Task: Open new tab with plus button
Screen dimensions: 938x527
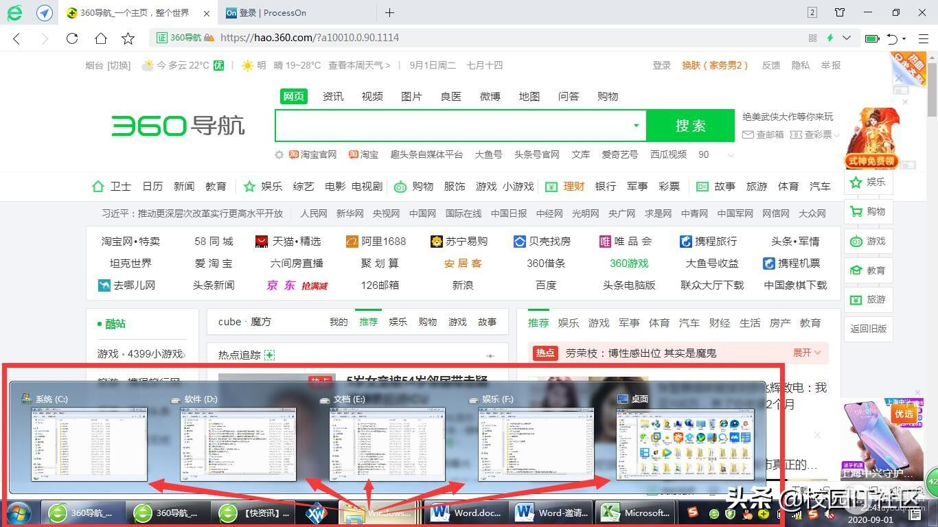Action: [x=389, y=12]
